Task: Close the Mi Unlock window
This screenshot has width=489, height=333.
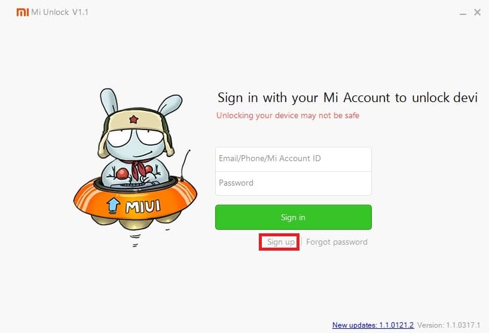Action: coord(477,12)
